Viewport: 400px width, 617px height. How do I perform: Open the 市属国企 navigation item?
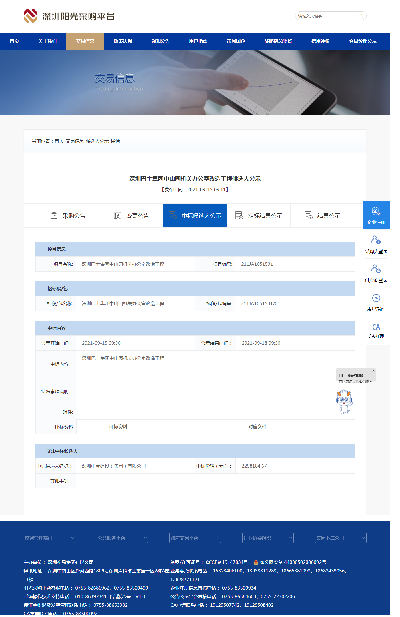tap(236, 41)
